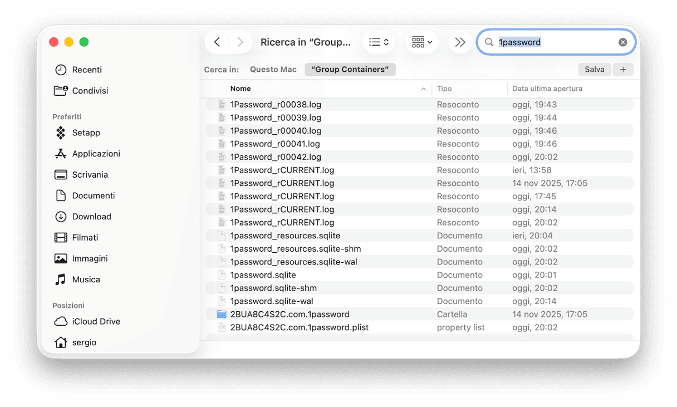This screenshot has height=407, width=677.
Task: Clear the search field text
Action: point(622,42)
